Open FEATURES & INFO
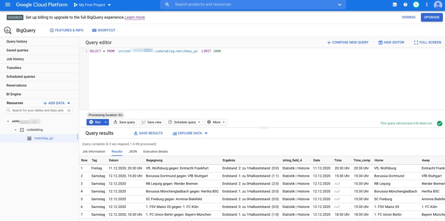 67,30
